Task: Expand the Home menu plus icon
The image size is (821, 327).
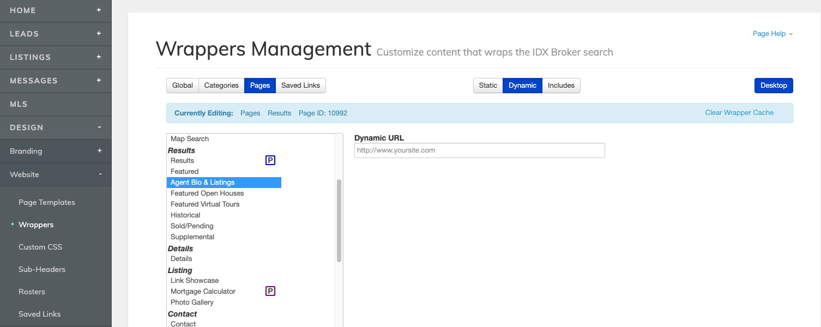Action: (x=99, y=10)
